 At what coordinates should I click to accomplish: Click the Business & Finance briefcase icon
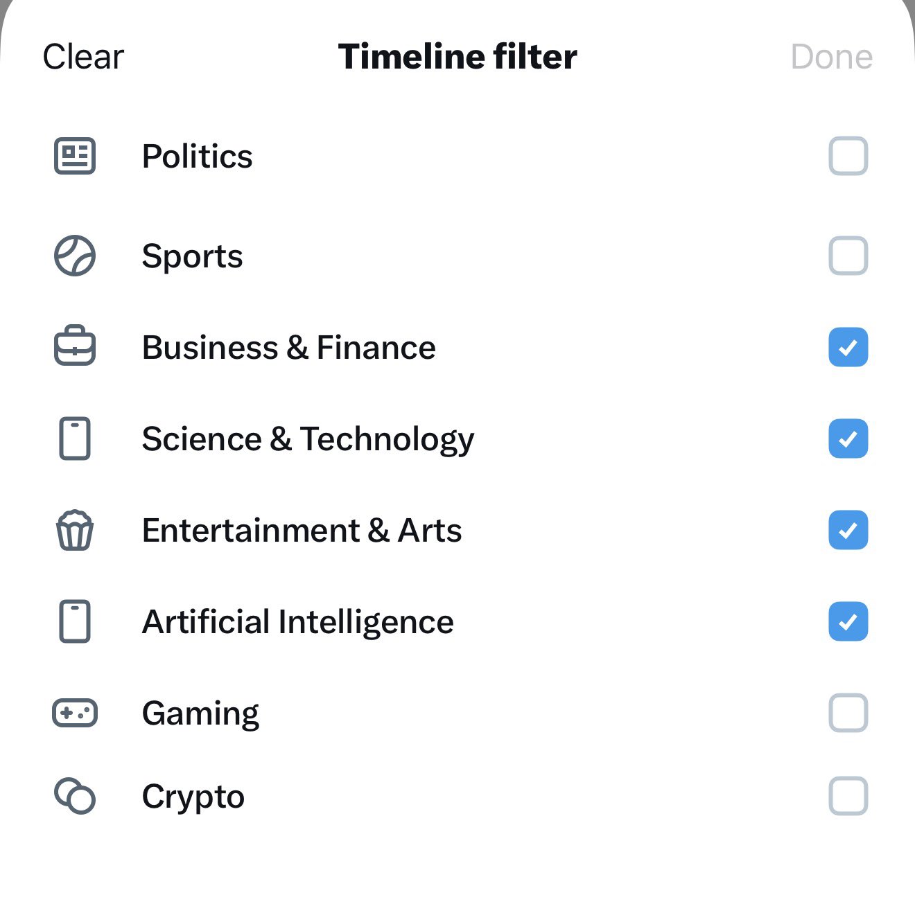point(75,346)
